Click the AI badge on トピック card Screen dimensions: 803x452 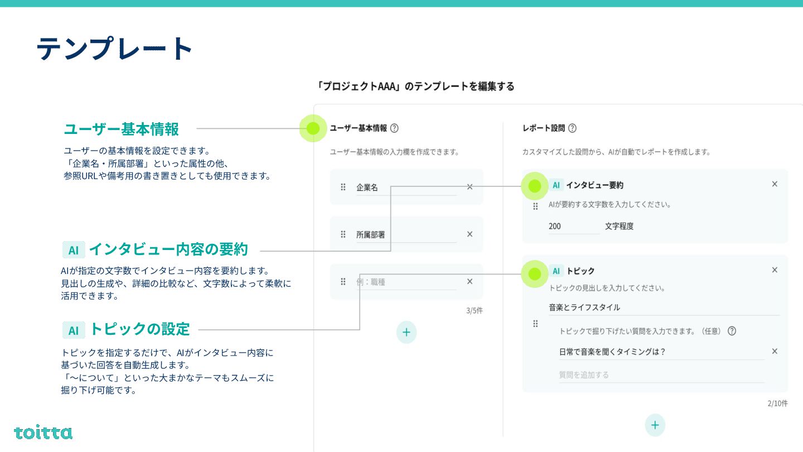point(556,271)
